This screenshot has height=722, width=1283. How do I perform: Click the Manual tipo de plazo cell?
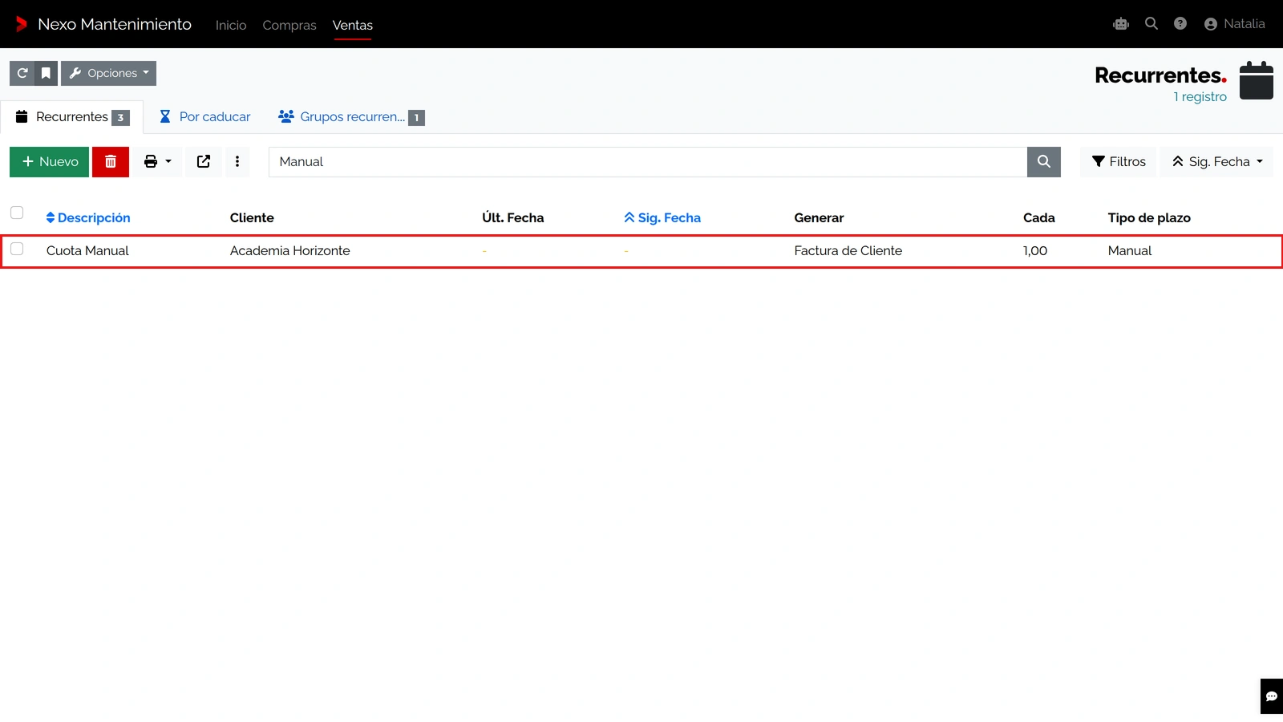tap(1130, 251)
